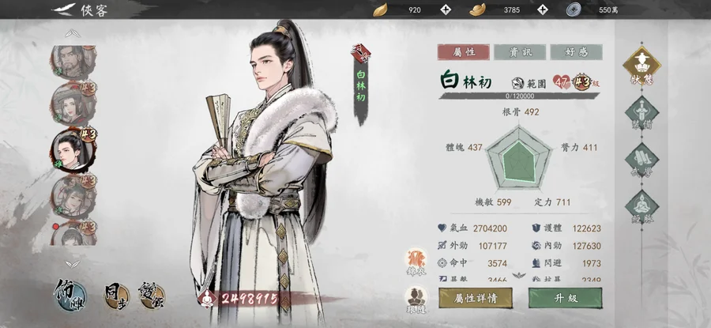711x328 pixels.
Task: Open 屬性詳情 attribute details
Action: tap(476, 298)
